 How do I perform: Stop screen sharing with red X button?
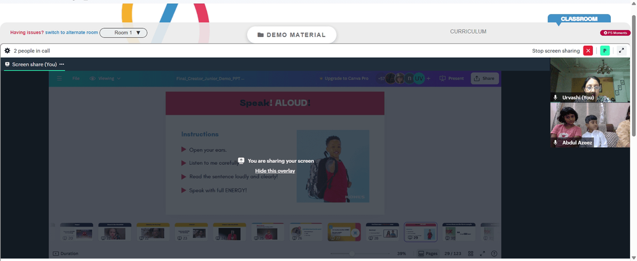pos(588,51)
